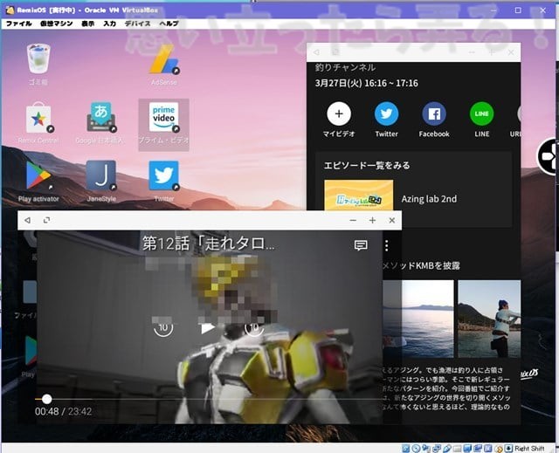Image resolution: width=559 pixels, height=453 pixels.
Task: Click Azing lab 2nd thumbnail image
Action: click(359, 196)
